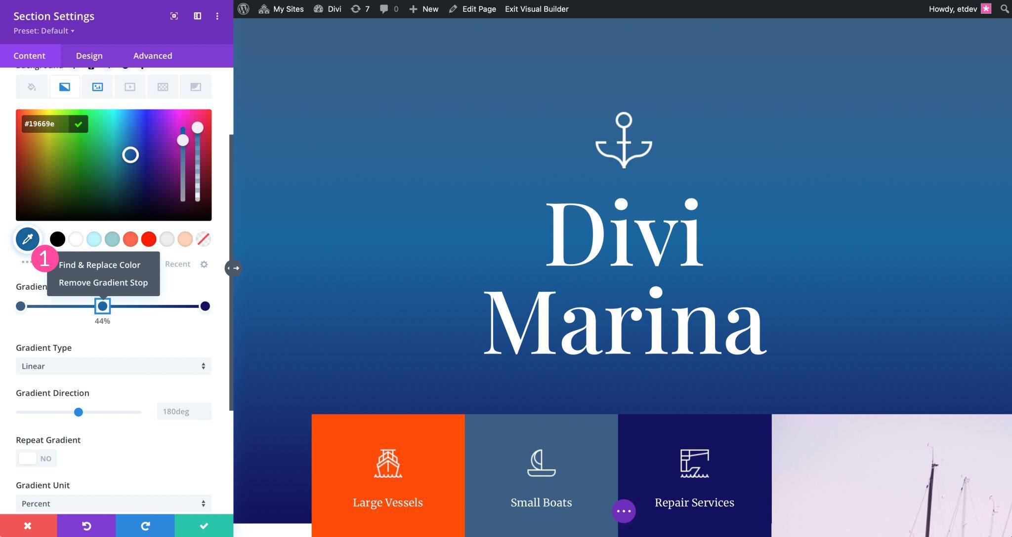This screenshot has height=537, width=1012.
Task: Select the pattern background type icon
Action: [163, 86]
